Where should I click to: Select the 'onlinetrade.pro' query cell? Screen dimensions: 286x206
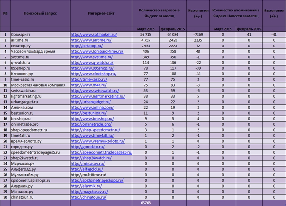40,124
